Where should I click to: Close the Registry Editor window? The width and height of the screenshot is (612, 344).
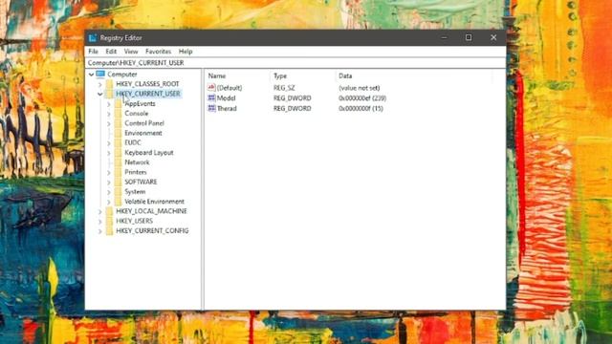point(493,37)
